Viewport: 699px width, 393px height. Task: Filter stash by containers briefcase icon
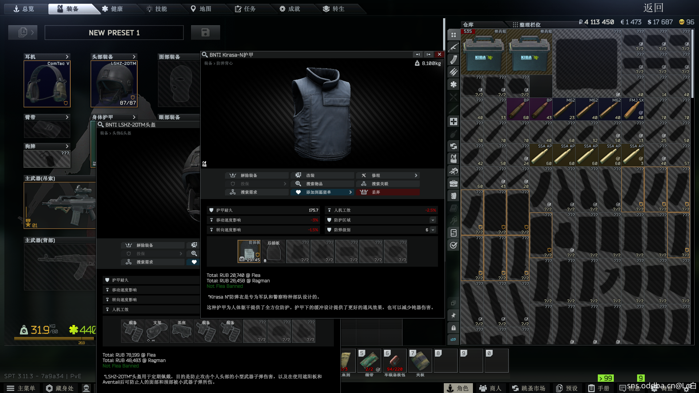(x=453, y=183)
